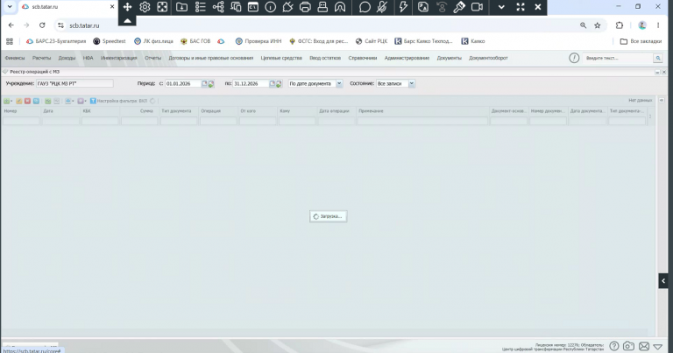Click the multiple screens icon

[x=236, y=7]
